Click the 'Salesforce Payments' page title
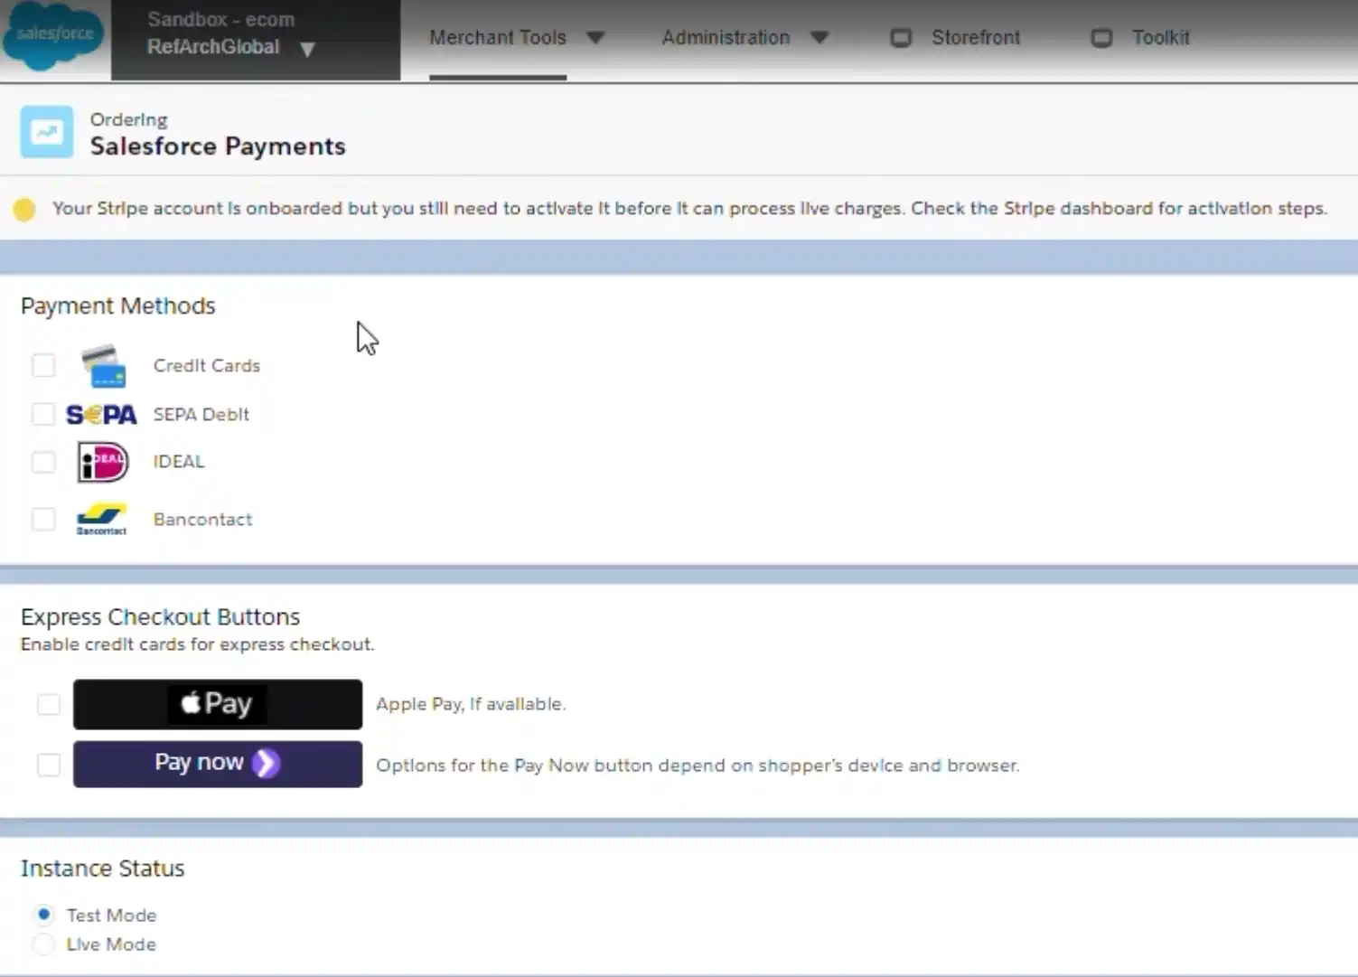This screenshot has width=1358, height=977. coord(218,146)
